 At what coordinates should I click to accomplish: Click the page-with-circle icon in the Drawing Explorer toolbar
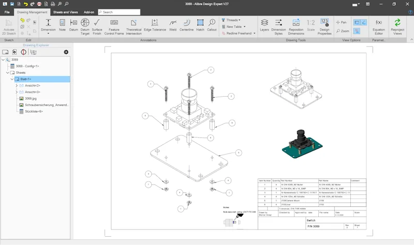click(14, 52)
